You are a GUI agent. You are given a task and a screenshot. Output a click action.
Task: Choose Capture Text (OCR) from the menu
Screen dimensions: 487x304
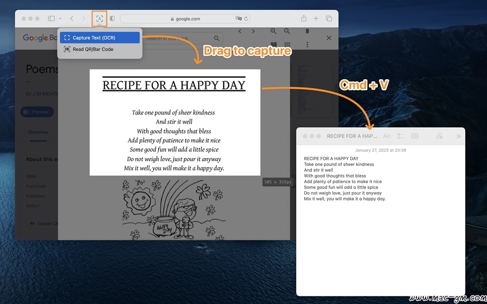point(100,37)
